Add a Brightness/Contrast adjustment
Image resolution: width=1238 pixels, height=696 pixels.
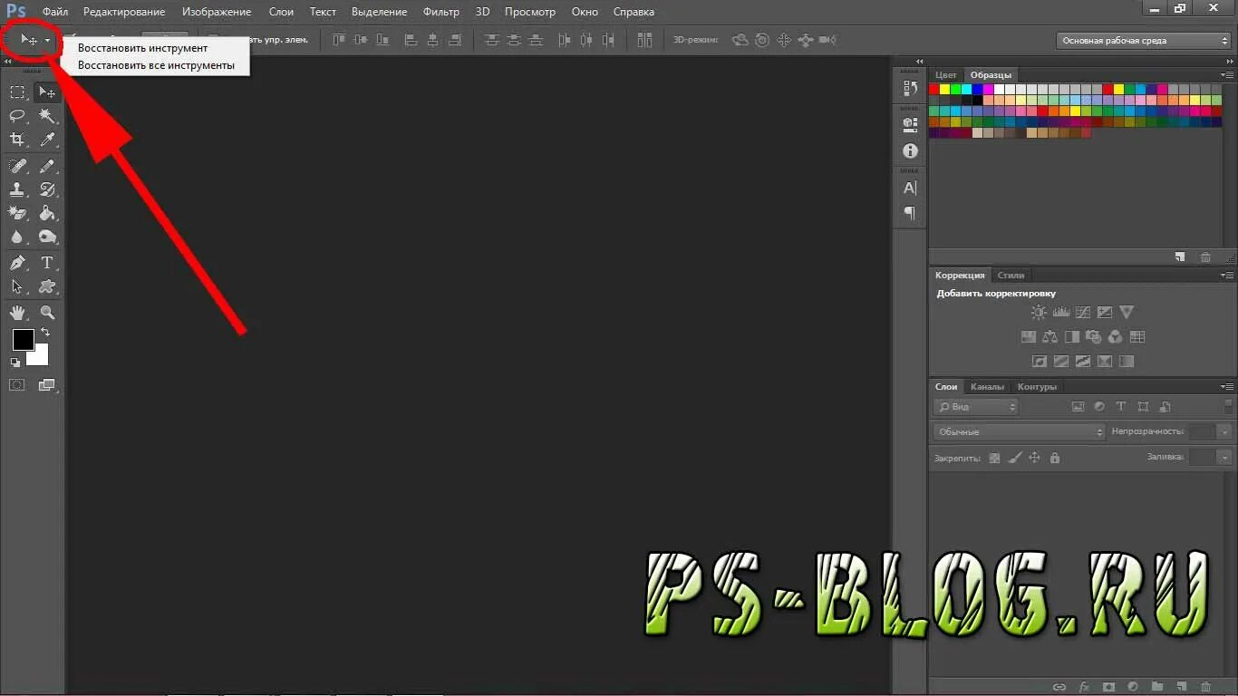pyautogui.click(x=1039, y=312)
